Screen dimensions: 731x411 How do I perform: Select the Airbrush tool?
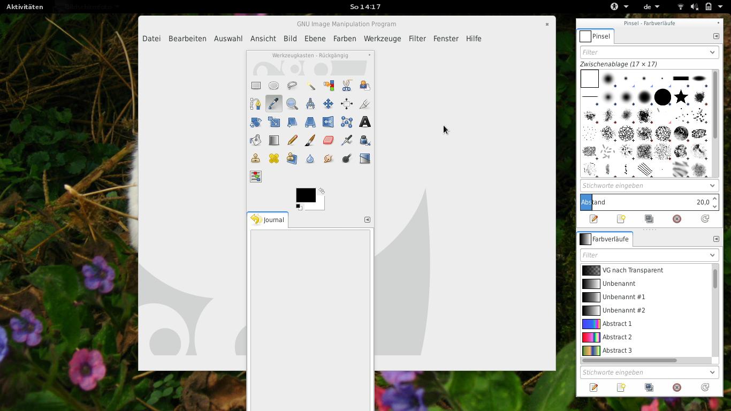tap(347, 140)
